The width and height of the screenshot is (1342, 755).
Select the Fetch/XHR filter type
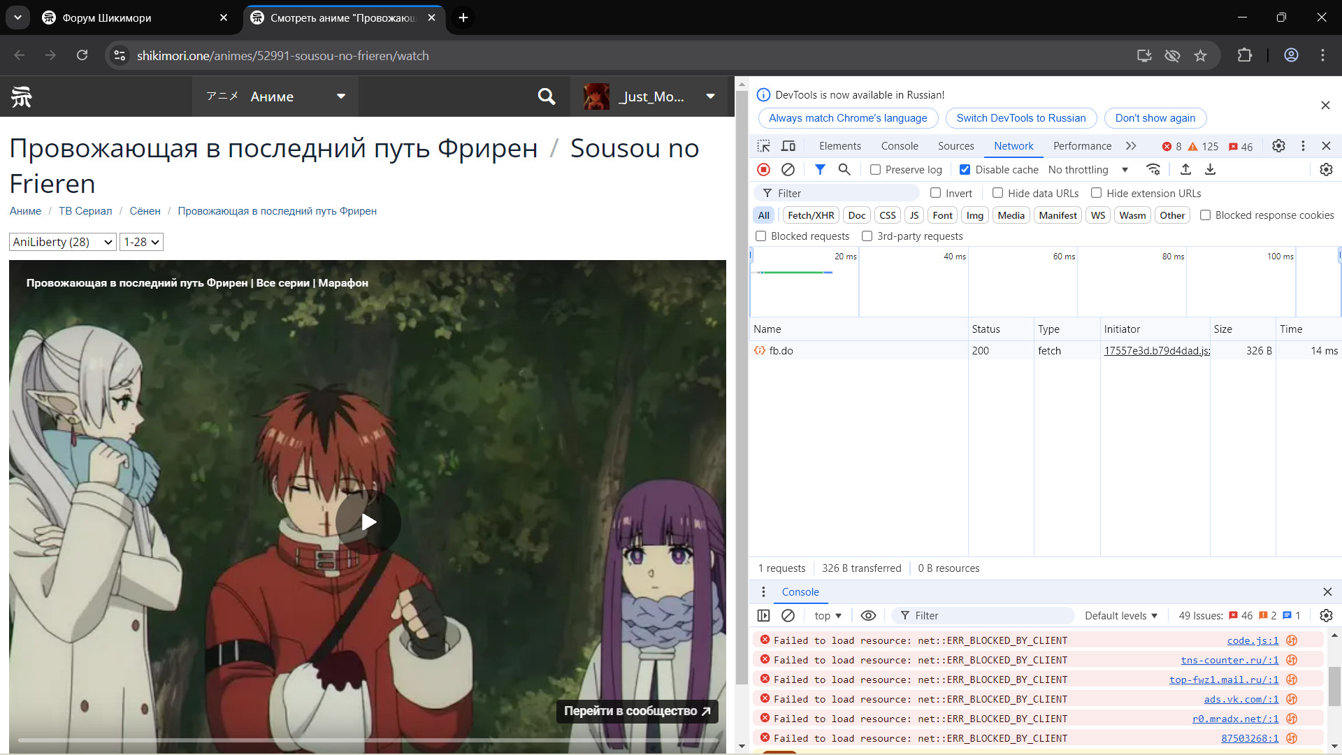[811, 215]
